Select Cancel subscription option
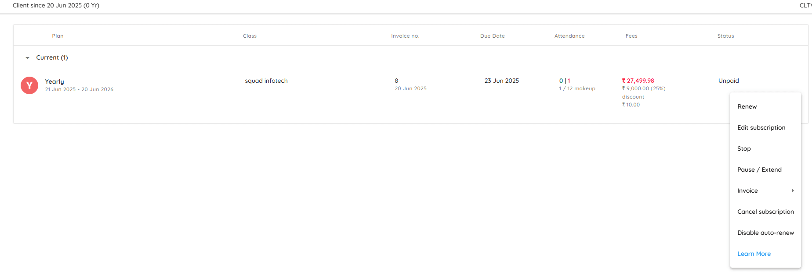 tap(765, 212)
